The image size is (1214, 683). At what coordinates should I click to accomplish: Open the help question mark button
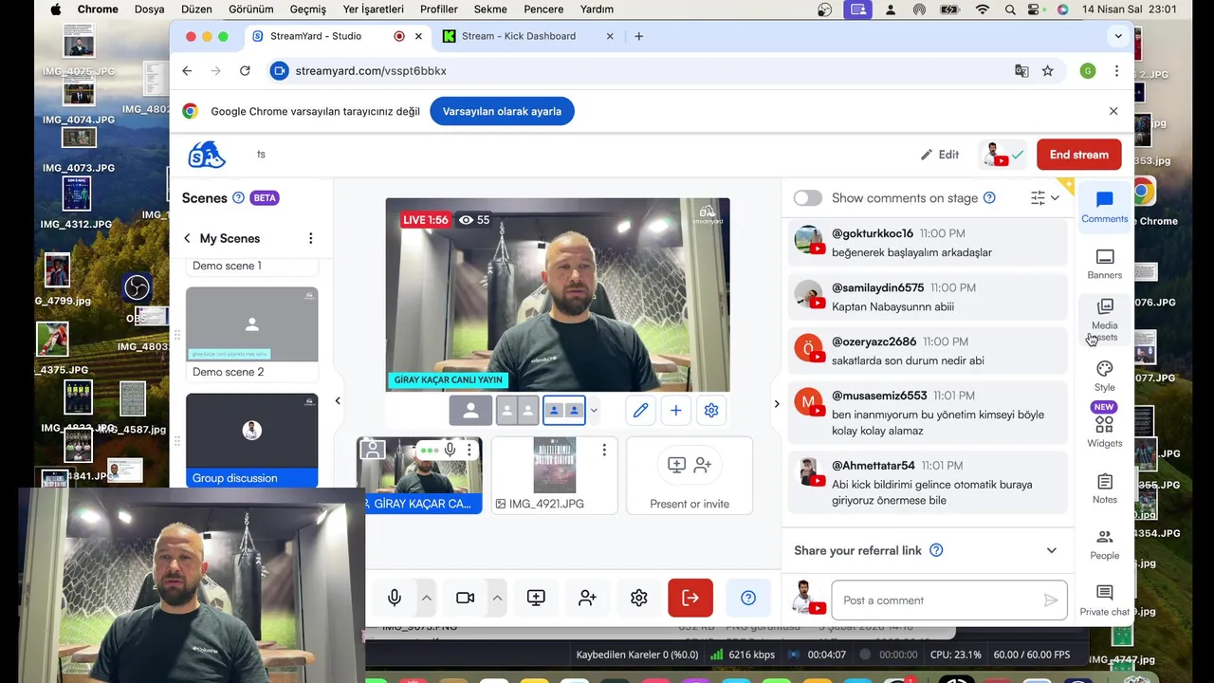748,598
